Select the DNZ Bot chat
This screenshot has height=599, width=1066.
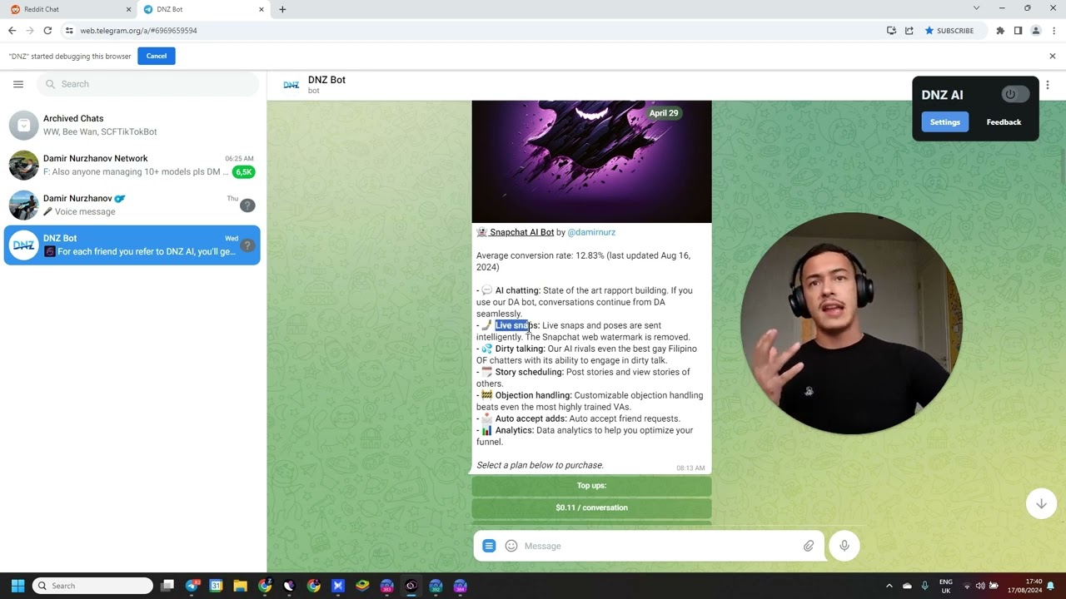132,245
